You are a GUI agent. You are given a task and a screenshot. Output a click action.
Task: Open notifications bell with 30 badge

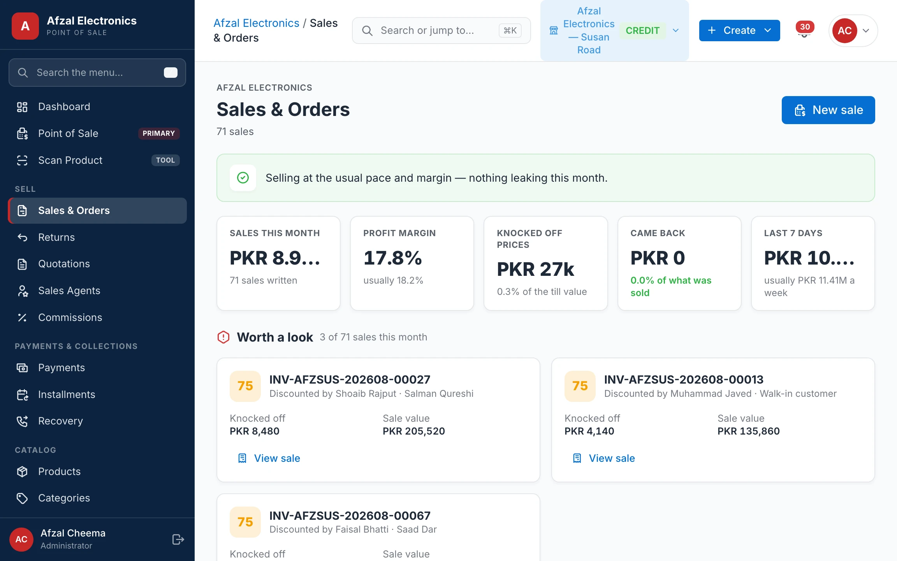pos(804,30)
